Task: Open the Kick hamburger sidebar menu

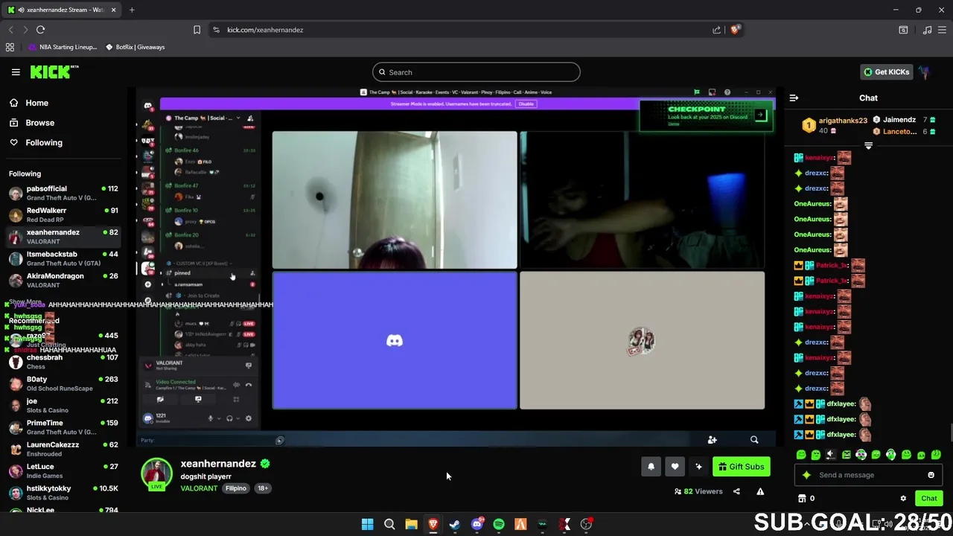Action: 16,72
